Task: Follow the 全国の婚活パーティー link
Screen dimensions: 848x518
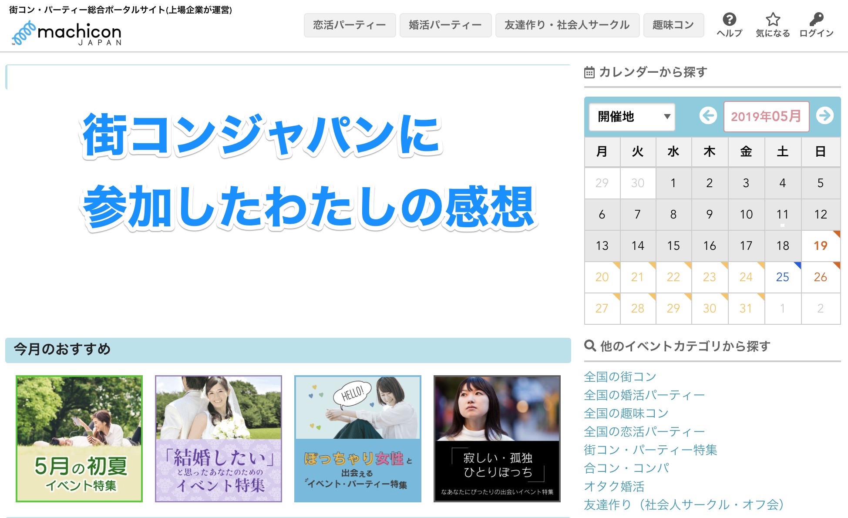Action: point(644,395)
